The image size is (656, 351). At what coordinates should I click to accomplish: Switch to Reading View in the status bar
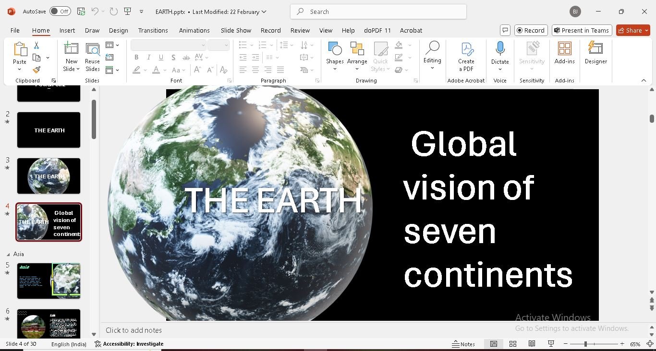[532, 344]
